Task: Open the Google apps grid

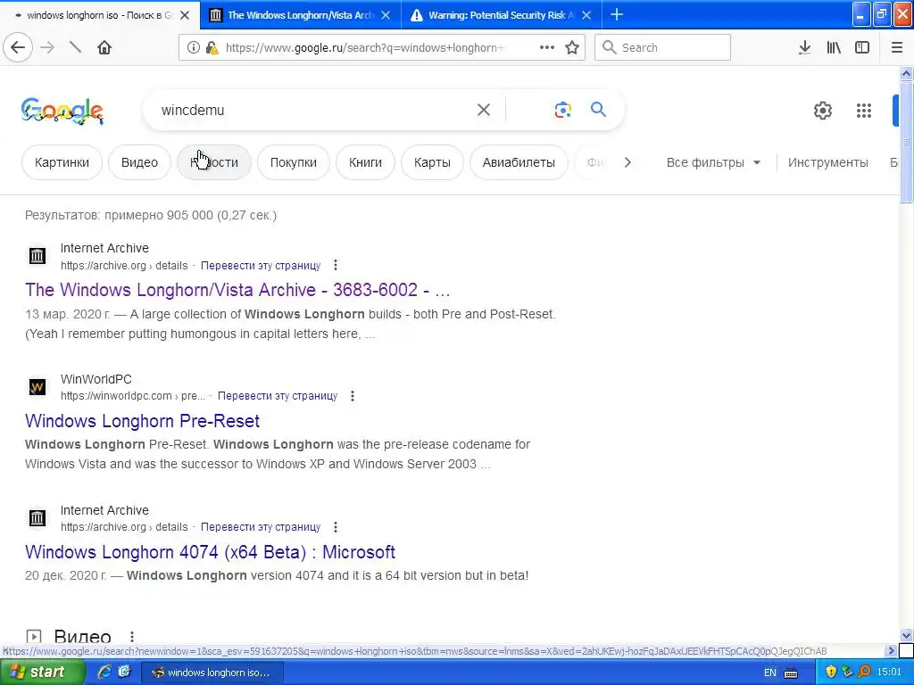Action: pyautogui.click(x=864, y=110)
